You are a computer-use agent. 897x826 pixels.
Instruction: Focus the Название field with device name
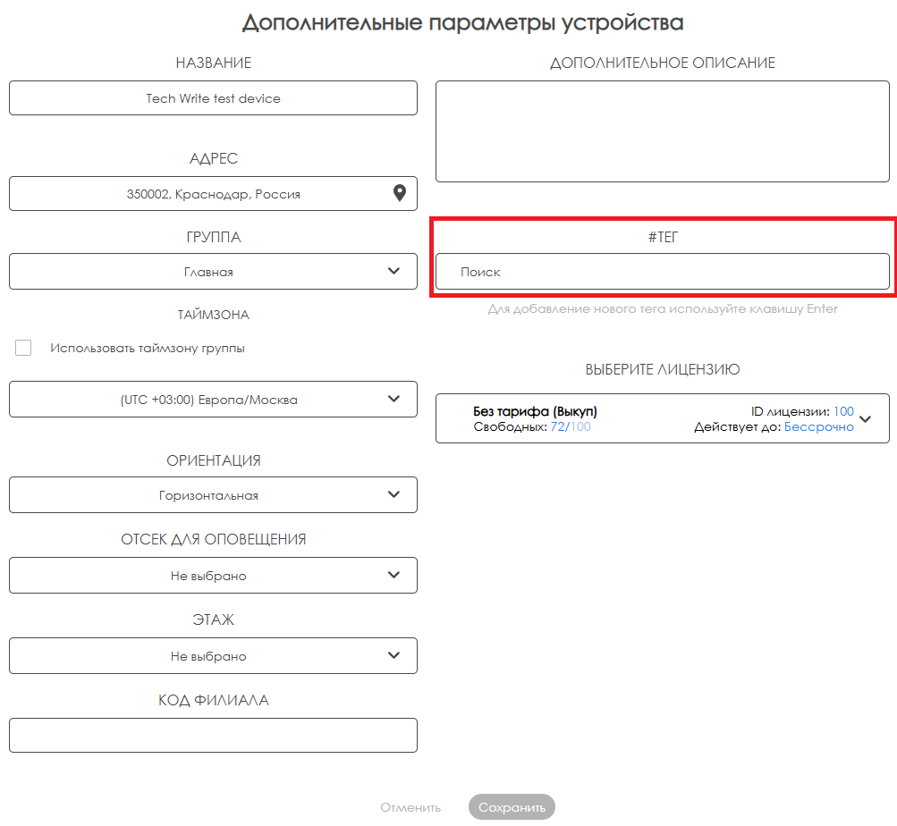213,98
